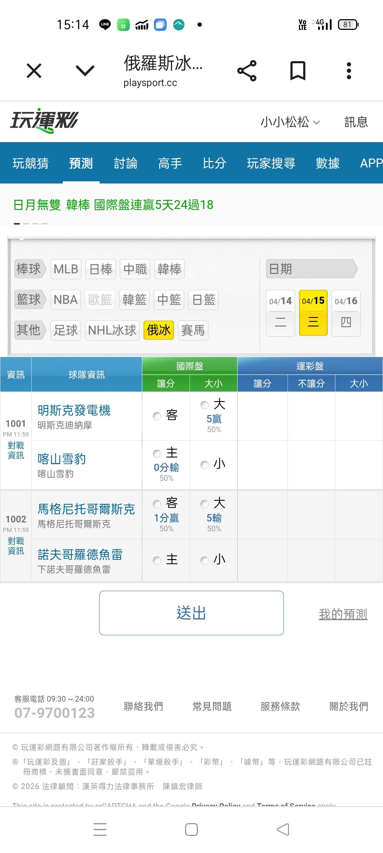383x853 pixels.
Task: Select 足球 league filter
Action: click(x=66, y=331)
